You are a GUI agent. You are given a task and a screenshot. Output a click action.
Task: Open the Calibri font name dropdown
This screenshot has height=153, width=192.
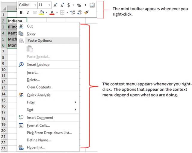pyautogui.click(x=35, y=5)
